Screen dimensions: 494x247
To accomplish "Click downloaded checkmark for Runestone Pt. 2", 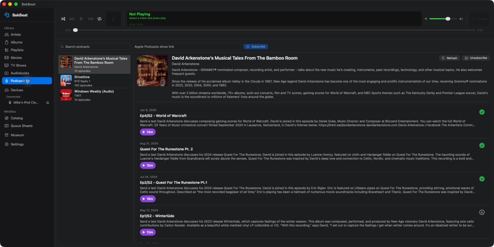I will [482, 145].
